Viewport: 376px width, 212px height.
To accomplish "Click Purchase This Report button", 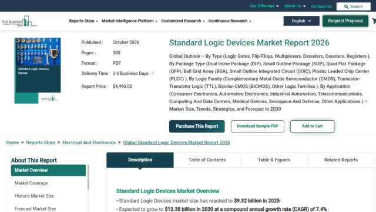I will (197, 126).
